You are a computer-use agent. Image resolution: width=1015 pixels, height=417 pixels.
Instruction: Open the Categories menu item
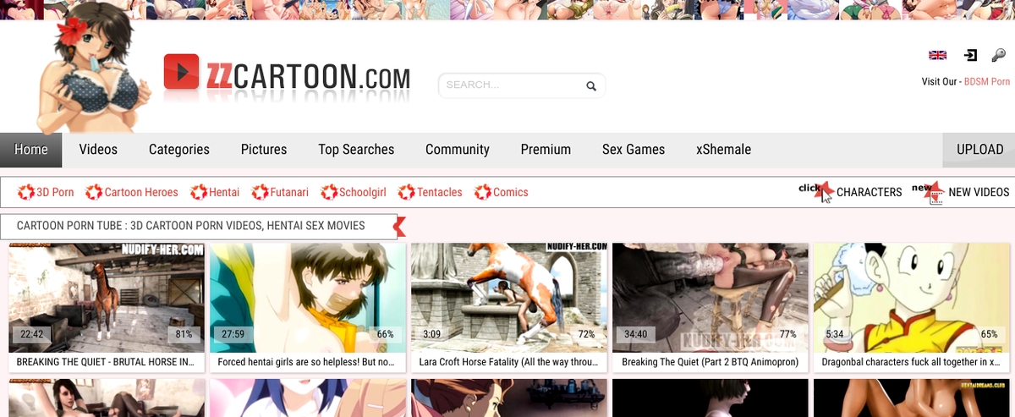[x=179, y=150]
